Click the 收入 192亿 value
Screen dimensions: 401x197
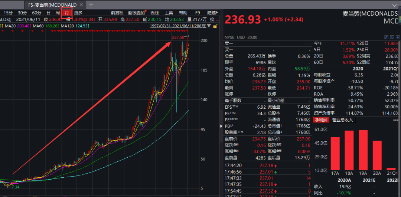coord(345,187)
